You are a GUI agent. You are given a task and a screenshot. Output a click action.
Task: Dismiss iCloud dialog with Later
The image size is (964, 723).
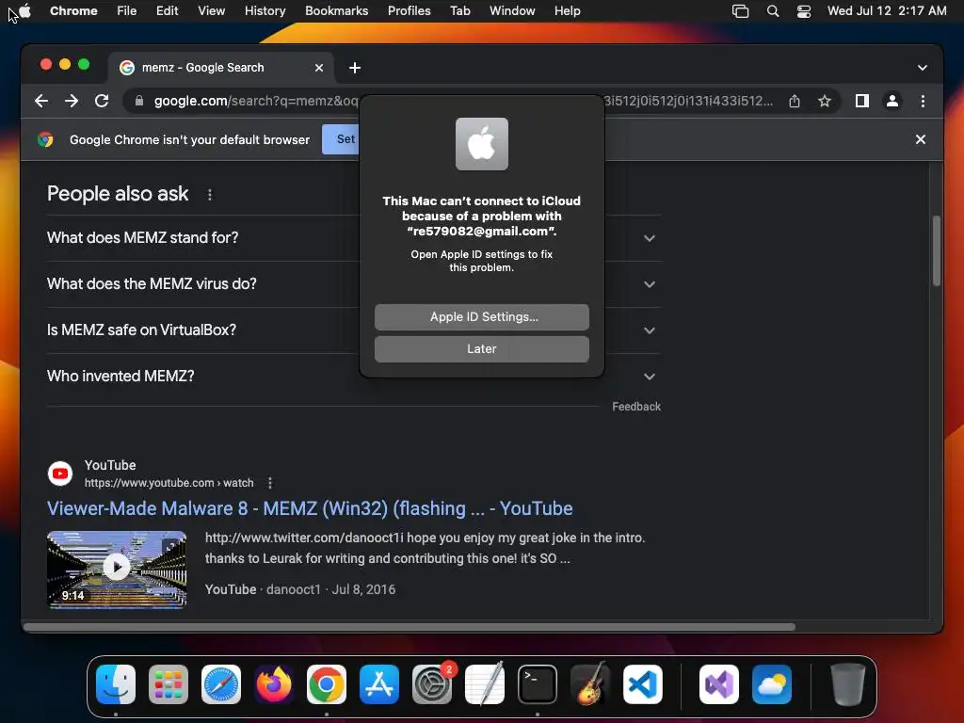tap(481, 349)
